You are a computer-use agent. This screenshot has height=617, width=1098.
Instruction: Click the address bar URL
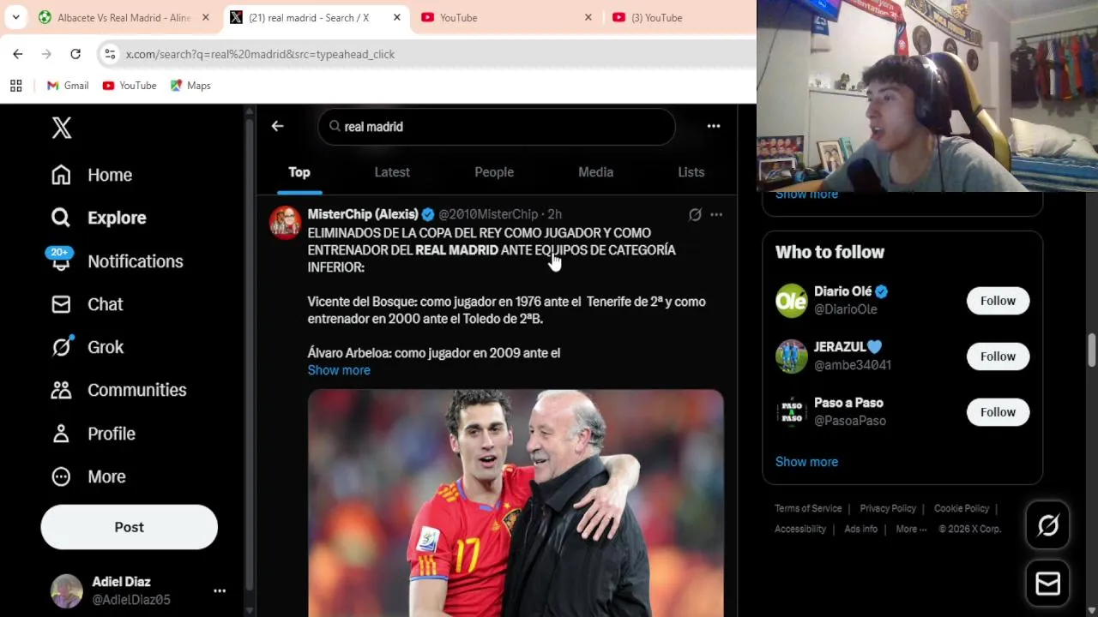click(x=260, y=54)
